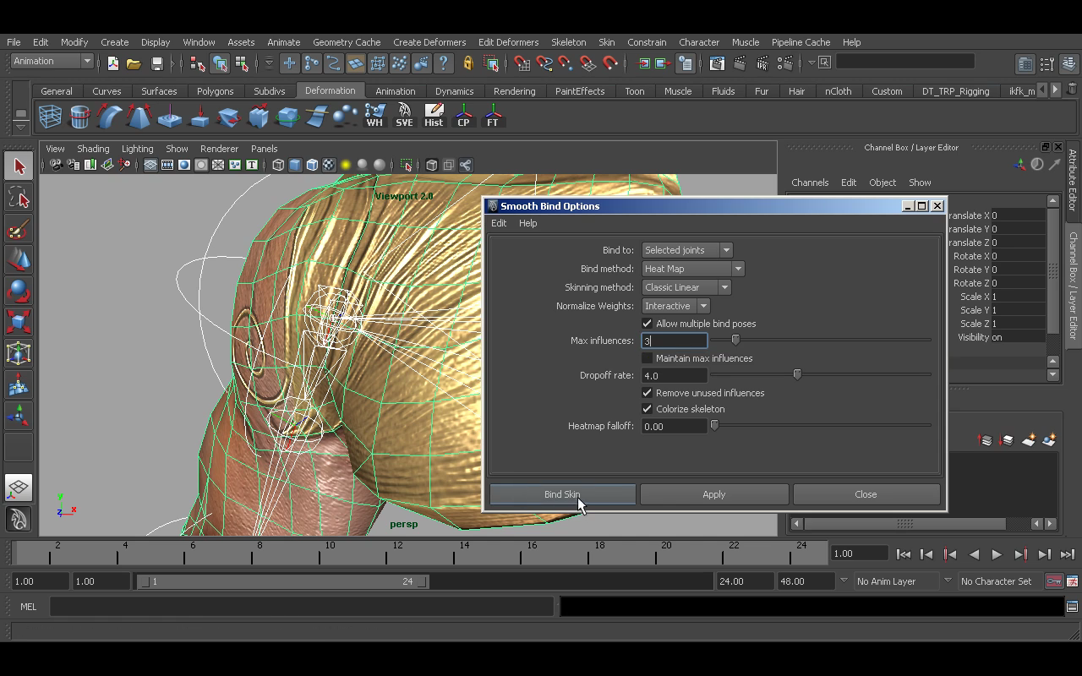1082x676 pixels.
Task: Uncheck Allow multiple bind poses
Action: coord(647,323)
